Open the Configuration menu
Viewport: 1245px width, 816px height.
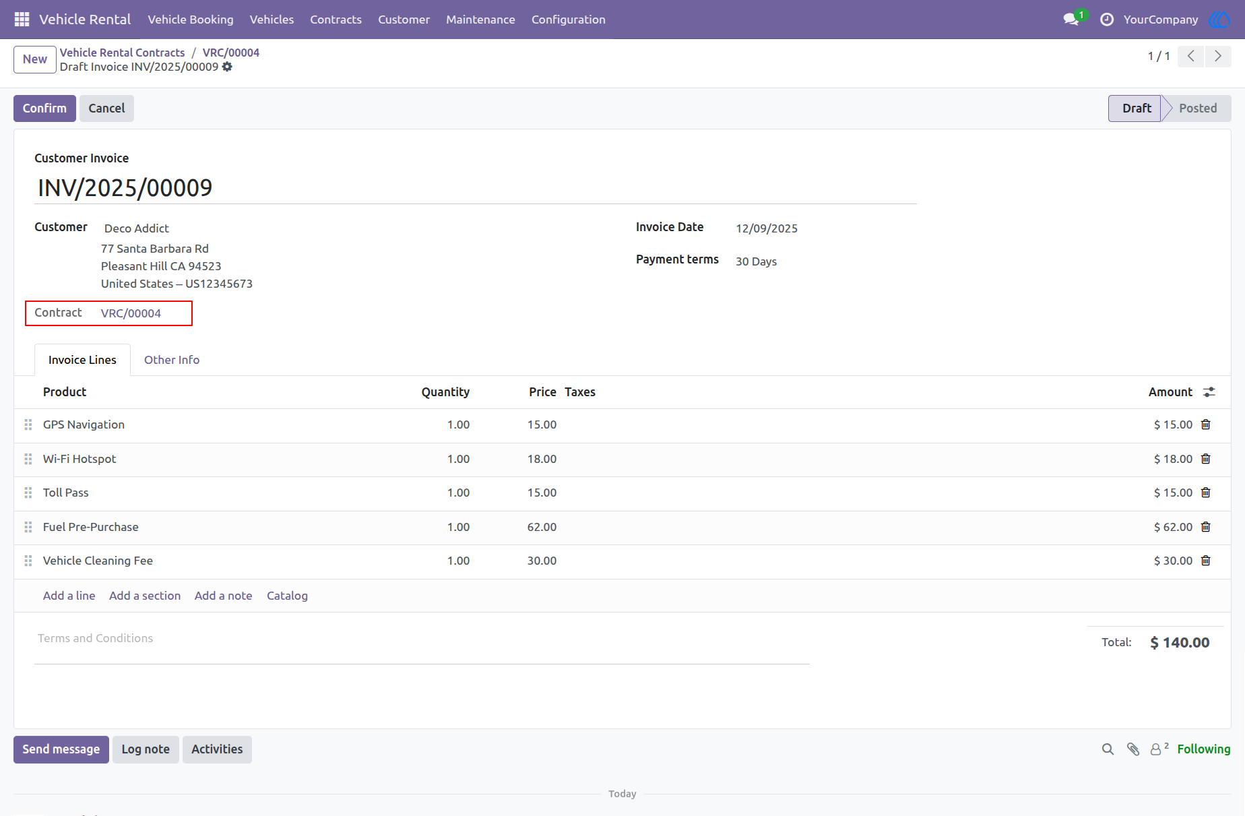click(x=569, y=20)
